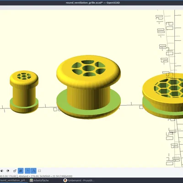Image resolution: width=183 pixels, height=183 pixels.
Task: Toggle the highlighted Orthogonal projection button
Action: 21,171
